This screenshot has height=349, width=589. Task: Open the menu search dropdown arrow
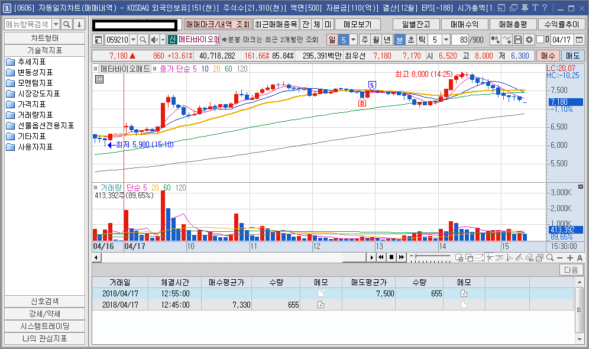point(56,24)
